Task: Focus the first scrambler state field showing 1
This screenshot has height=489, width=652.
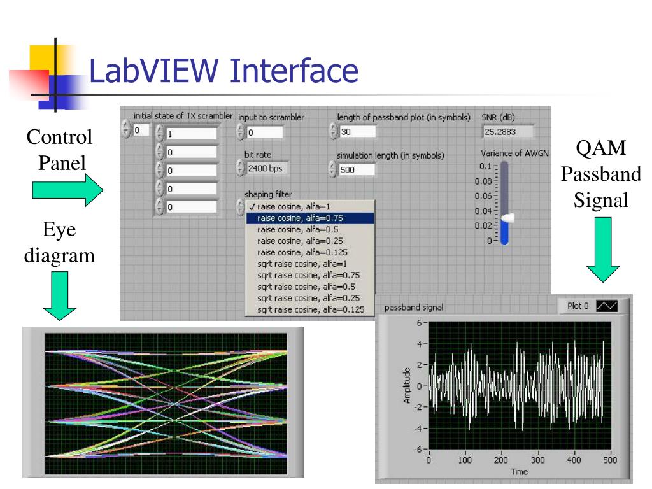Action: pos(191,134)
